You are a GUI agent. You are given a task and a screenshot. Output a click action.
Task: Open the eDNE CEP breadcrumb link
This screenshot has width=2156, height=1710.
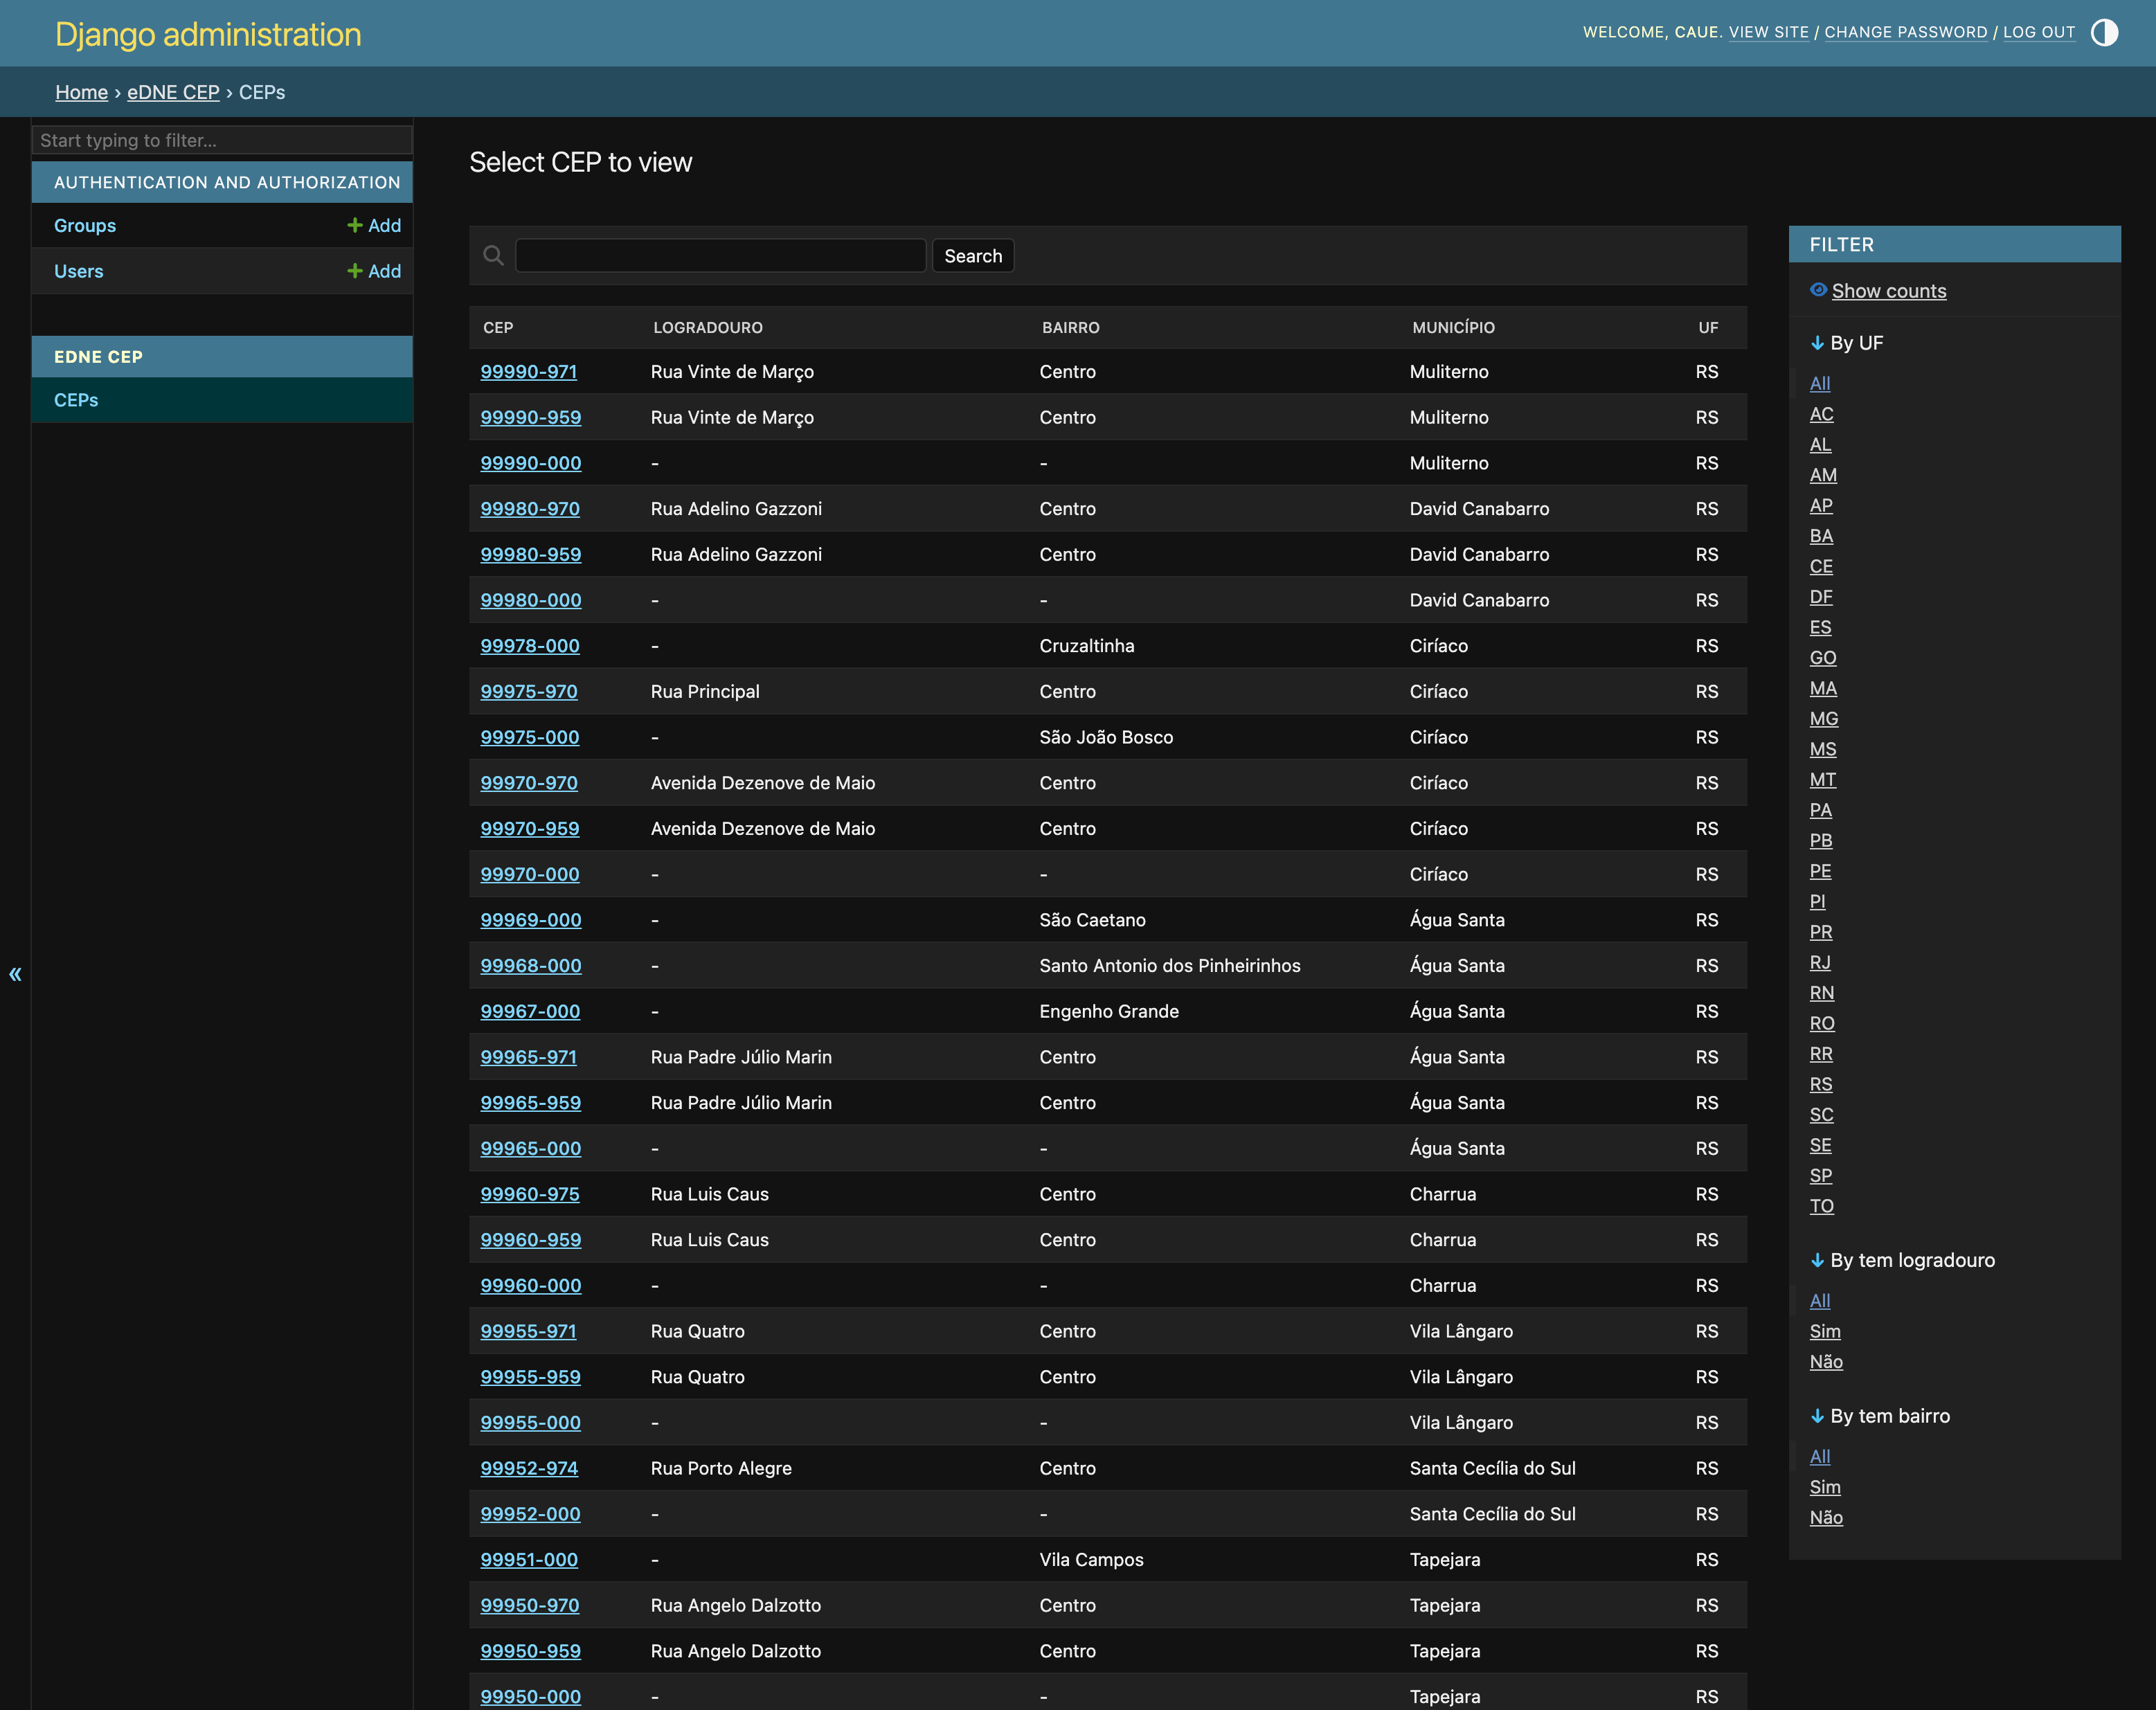173,92
